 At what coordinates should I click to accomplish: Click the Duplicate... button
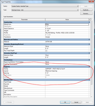86,10
